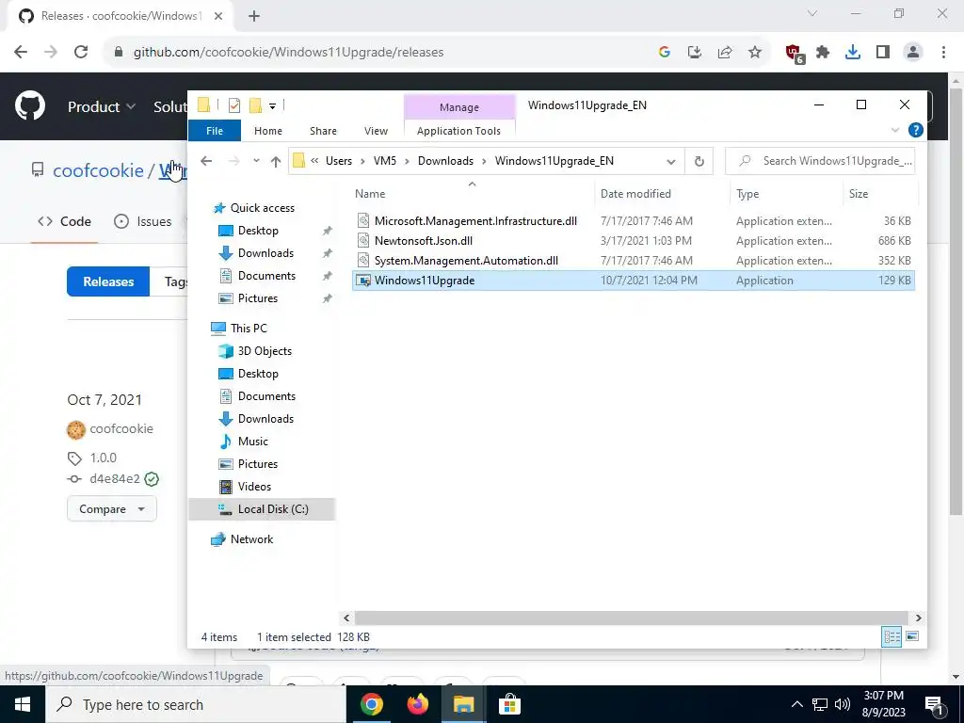Viewport: 964px width, 723px height.
Task: Expand the Explorer ribbon chevron
Action: (x=895, y=130)
